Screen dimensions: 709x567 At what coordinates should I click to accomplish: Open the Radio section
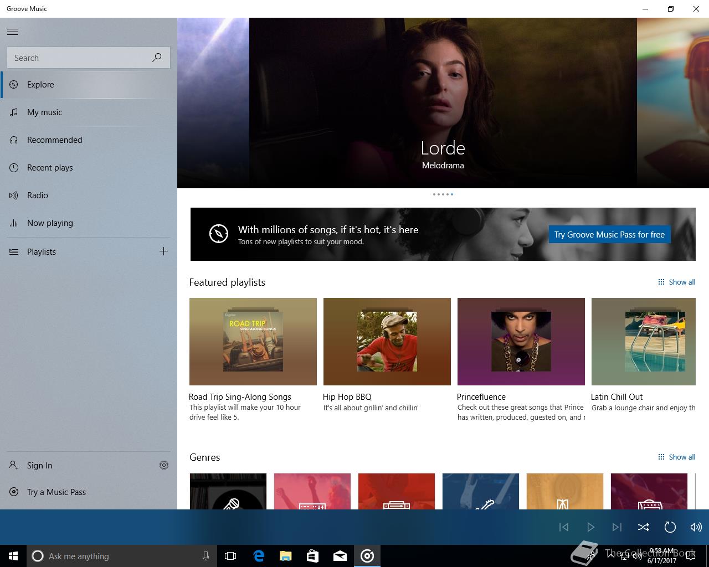coord(89,195)
